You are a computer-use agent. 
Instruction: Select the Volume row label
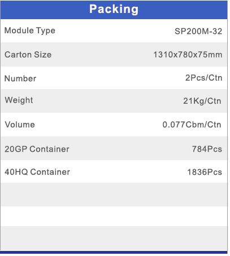(x=20, y=125)
